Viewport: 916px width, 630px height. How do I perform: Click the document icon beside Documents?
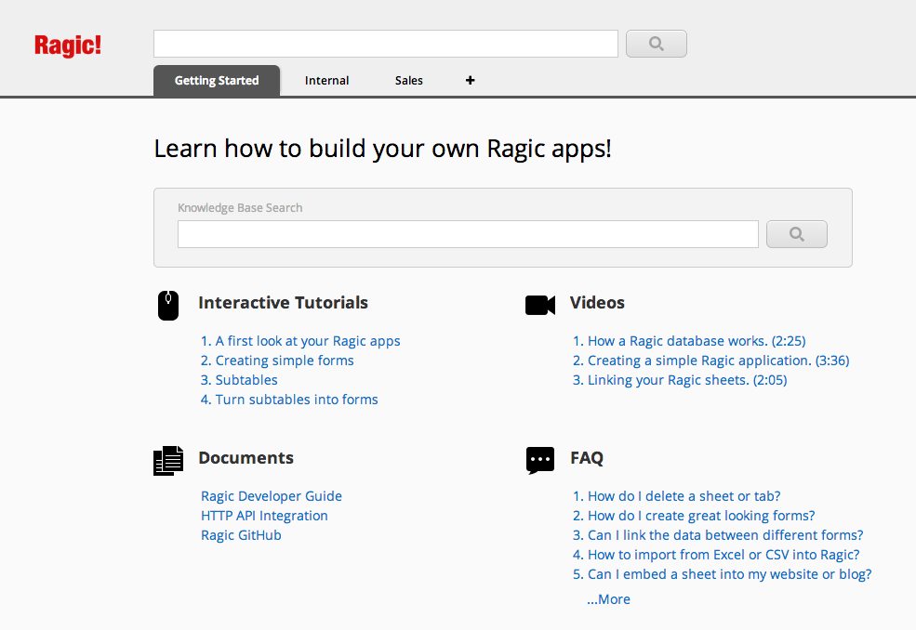pos(168,461)
